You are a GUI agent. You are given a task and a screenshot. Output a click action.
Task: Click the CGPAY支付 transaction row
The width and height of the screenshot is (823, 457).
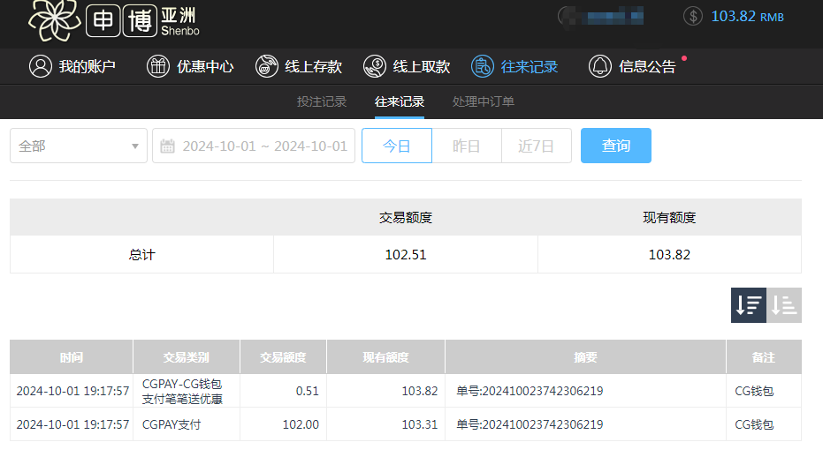(x=171, y=424)
